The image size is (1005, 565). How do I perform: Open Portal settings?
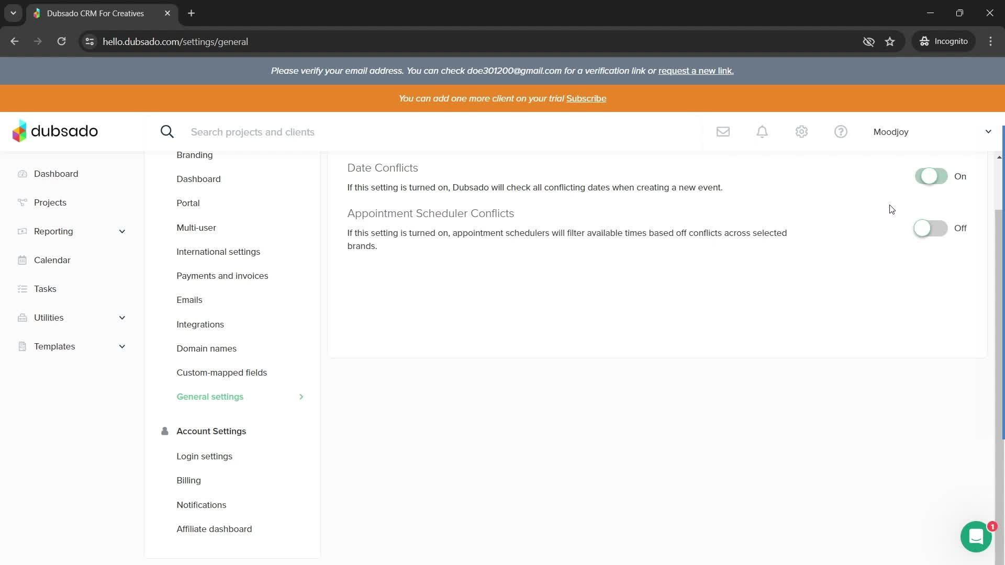[188, 203]
